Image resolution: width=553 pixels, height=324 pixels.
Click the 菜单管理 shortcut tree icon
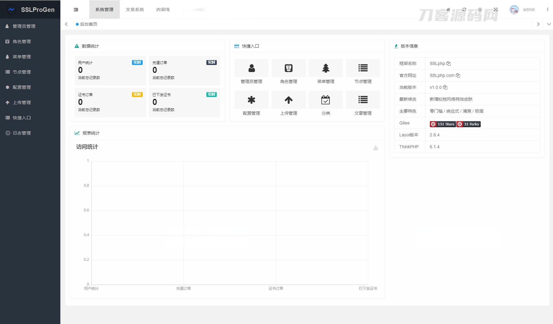(326, 68)
